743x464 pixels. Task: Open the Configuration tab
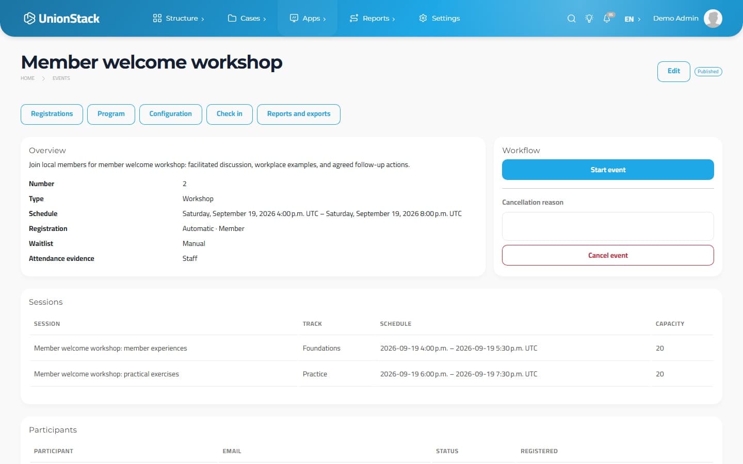pyautogui.click(x=170, y=114)
